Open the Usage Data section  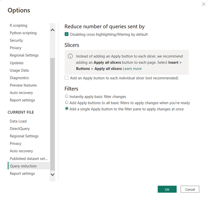(x=19, y=70)
